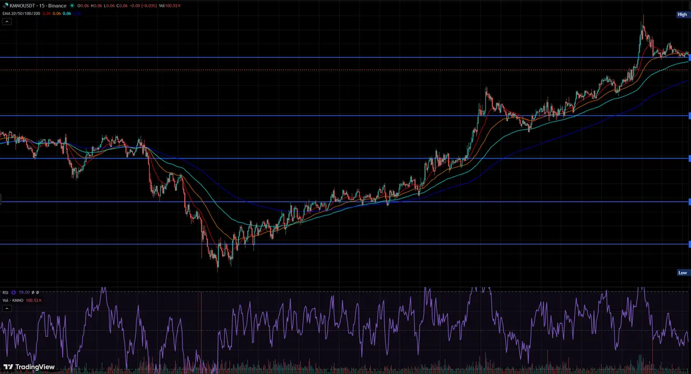Click the RSI indicator label
This screenshot has height=374, width=691.
(x=5, y=292)
